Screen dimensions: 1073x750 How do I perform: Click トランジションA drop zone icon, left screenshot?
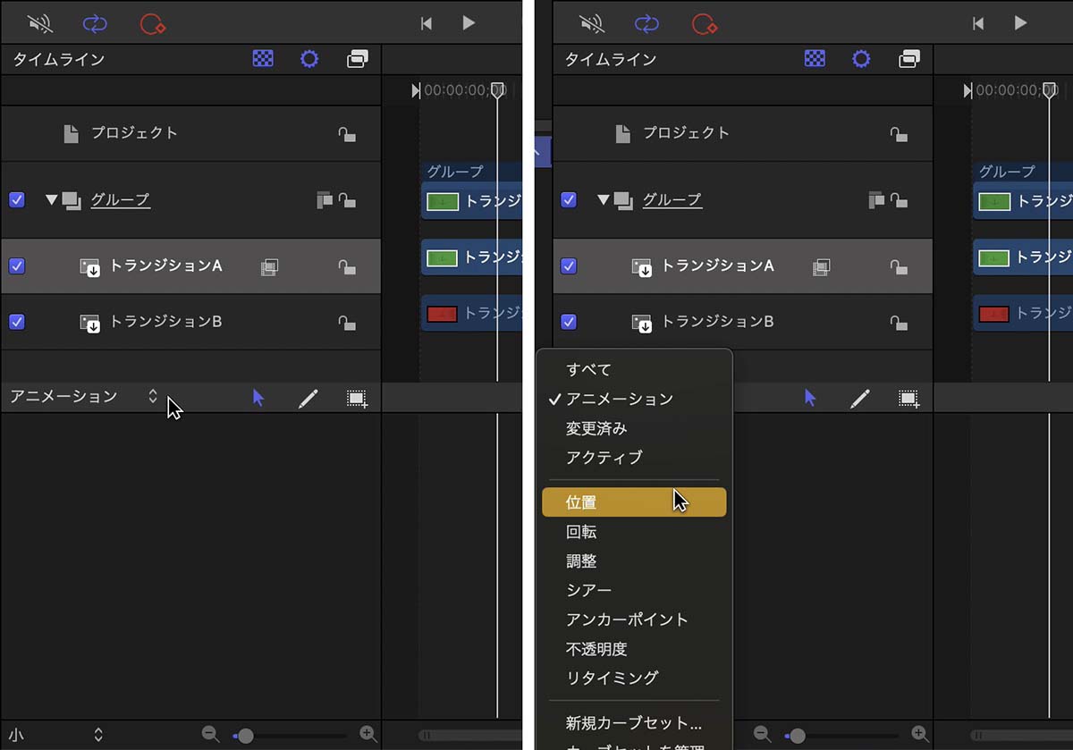pos(90,267)
